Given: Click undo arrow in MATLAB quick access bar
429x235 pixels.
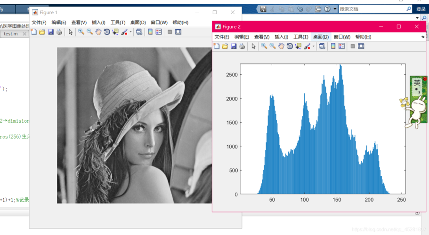Looking at the screenshot, I should 300,9.
